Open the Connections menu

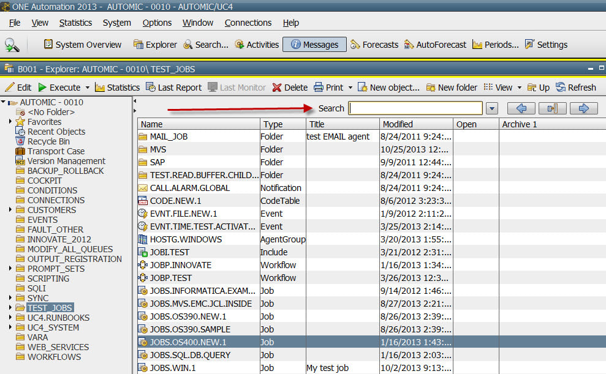[x=248, y=23]
